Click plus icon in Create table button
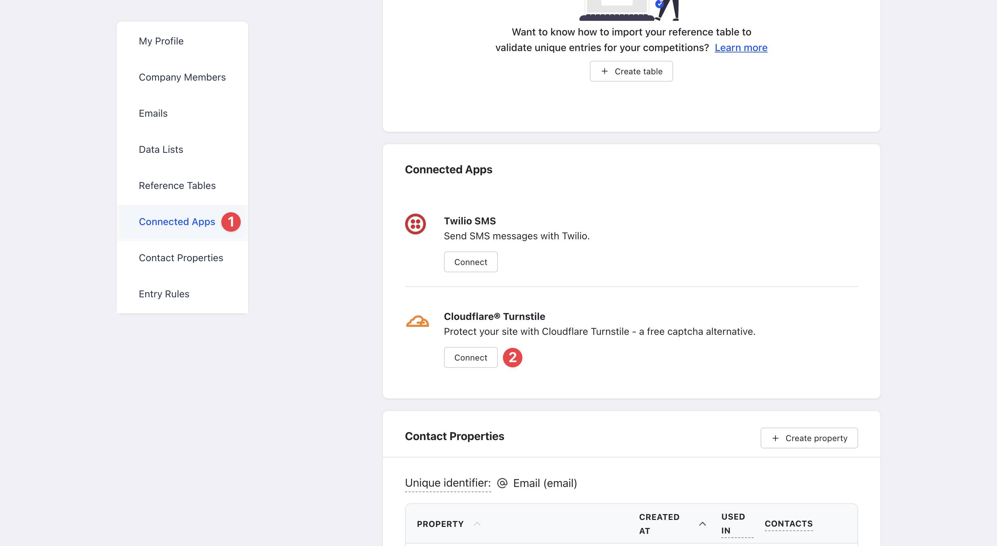 604,71
